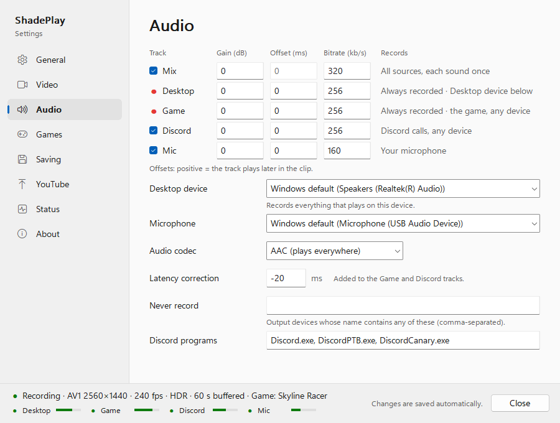
Task: Click the Mic gain field
Action: [x=240, y=151]
